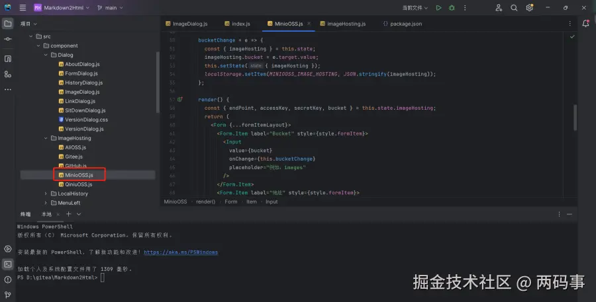596x302 pixels.
Task: Open the Commit tool window icon
Action: (x=7, y=39)
